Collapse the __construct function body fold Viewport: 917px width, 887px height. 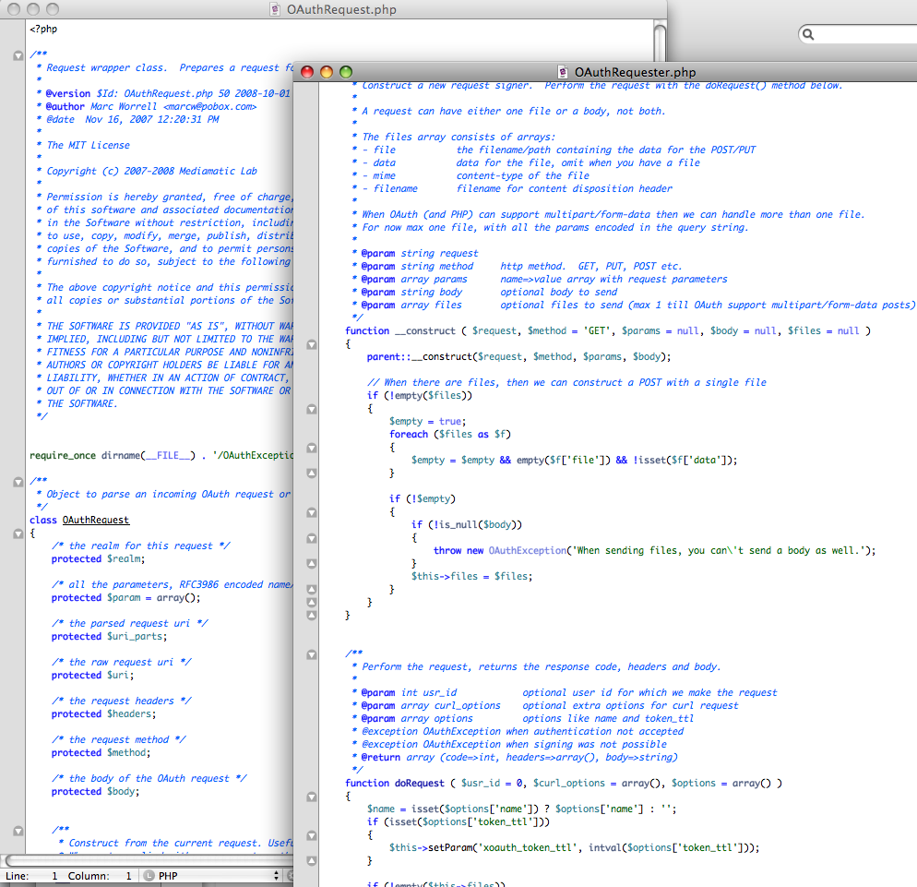(x=311, y=344)
